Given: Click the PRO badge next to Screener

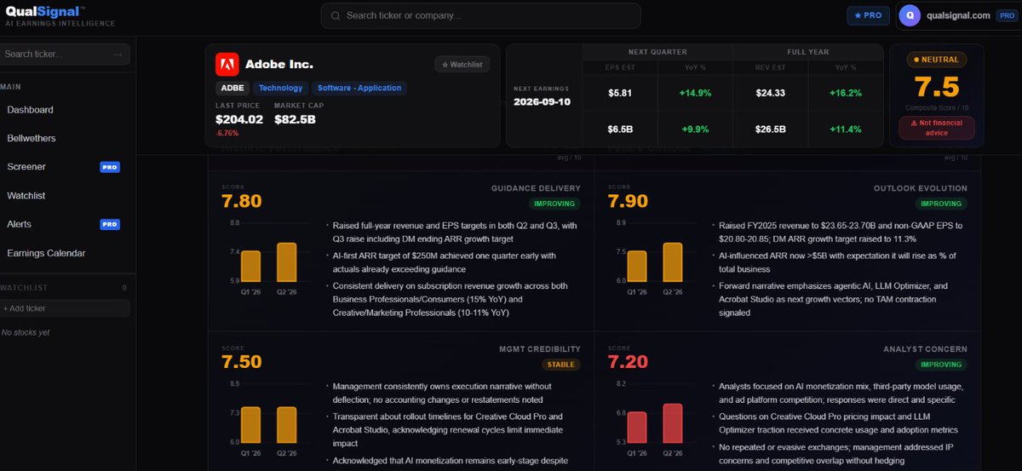Looking at the screenshot, I should click(x=110, y=167).
